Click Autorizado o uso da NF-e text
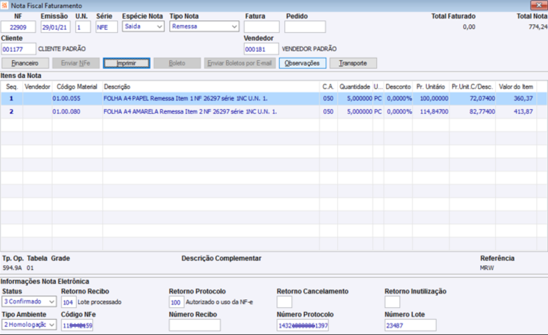548x335 pixels. (219, 302)
